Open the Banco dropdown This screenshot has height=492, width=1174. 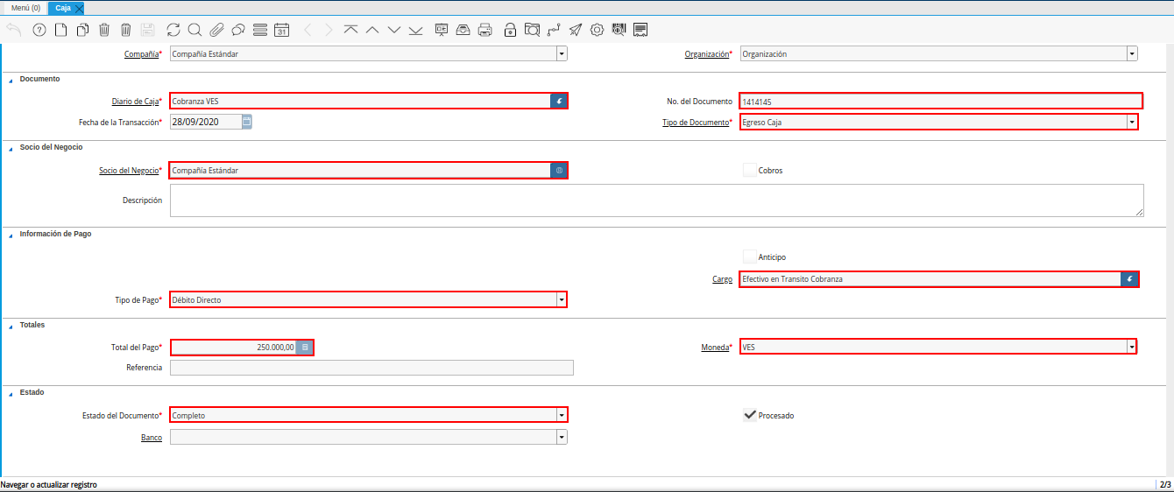tap(562, 437)
